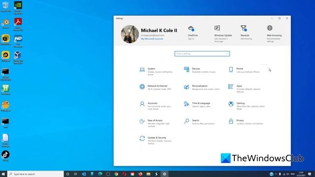
Task: Click the OneDrive status tile
Action: (x=192, y=32)
